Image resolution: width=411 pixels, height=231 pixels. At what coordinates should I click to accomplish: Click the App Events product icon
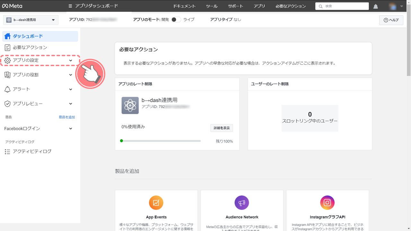[156, 203]
